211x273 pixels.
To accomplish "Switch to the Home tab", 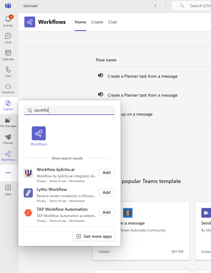I will [x=80, y=22].
